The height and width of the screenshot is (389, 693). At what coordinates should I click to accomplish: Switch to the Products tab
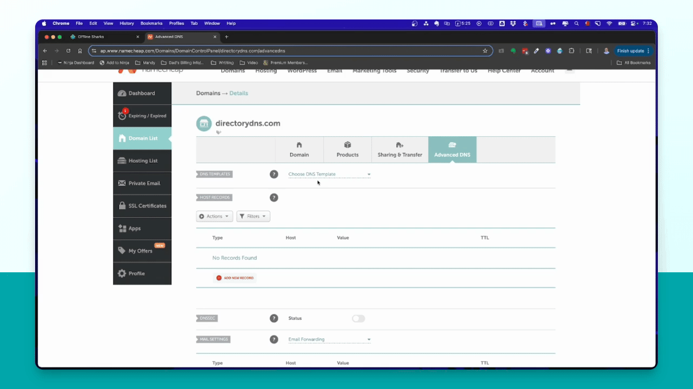click(x=348, y=150)
